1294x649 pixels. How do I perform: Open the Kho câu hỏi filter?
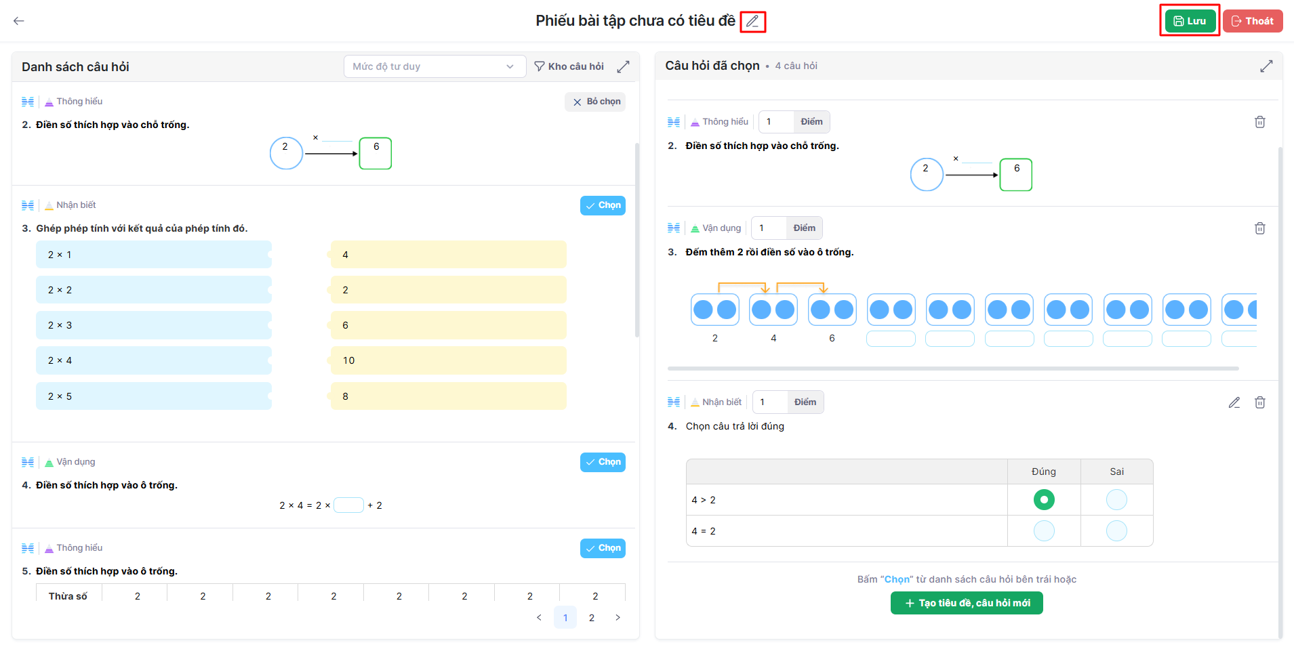click(569, 66)
